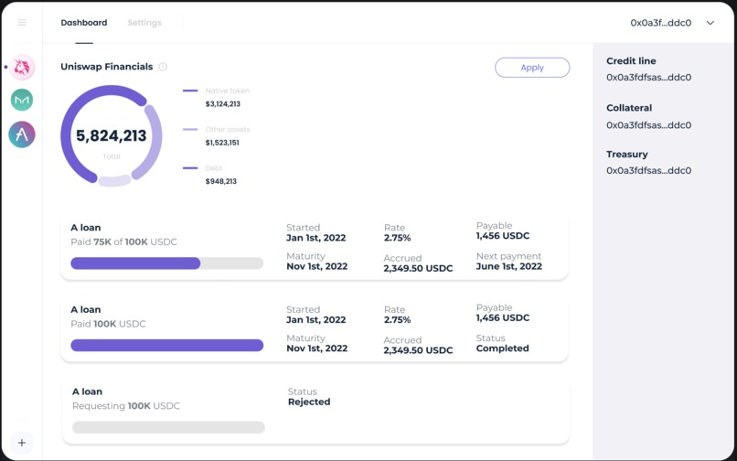Click the 5,824,213 total donut chart
The image size is (737, 461).
coord(112,136)
